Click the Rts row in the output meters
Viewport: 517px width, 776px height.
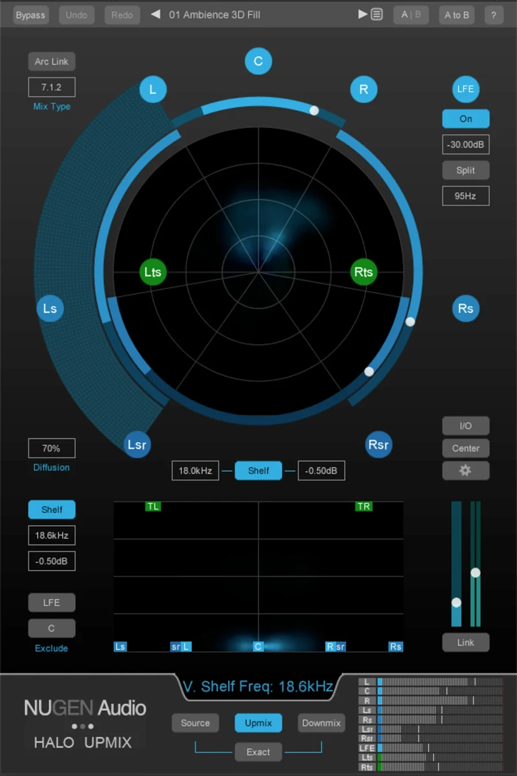click(x=431, y=767)
